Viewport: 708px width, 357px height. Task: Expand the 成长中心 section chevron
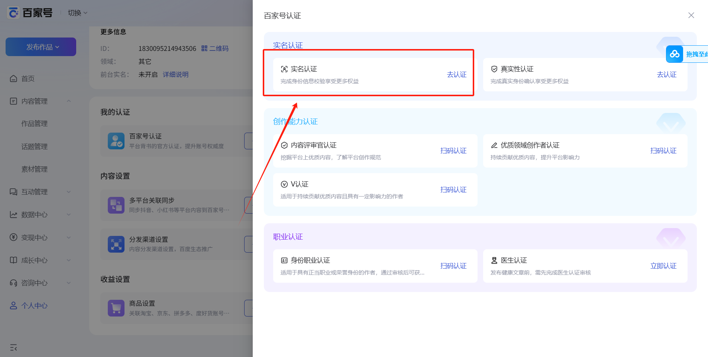tap(69, 260)
